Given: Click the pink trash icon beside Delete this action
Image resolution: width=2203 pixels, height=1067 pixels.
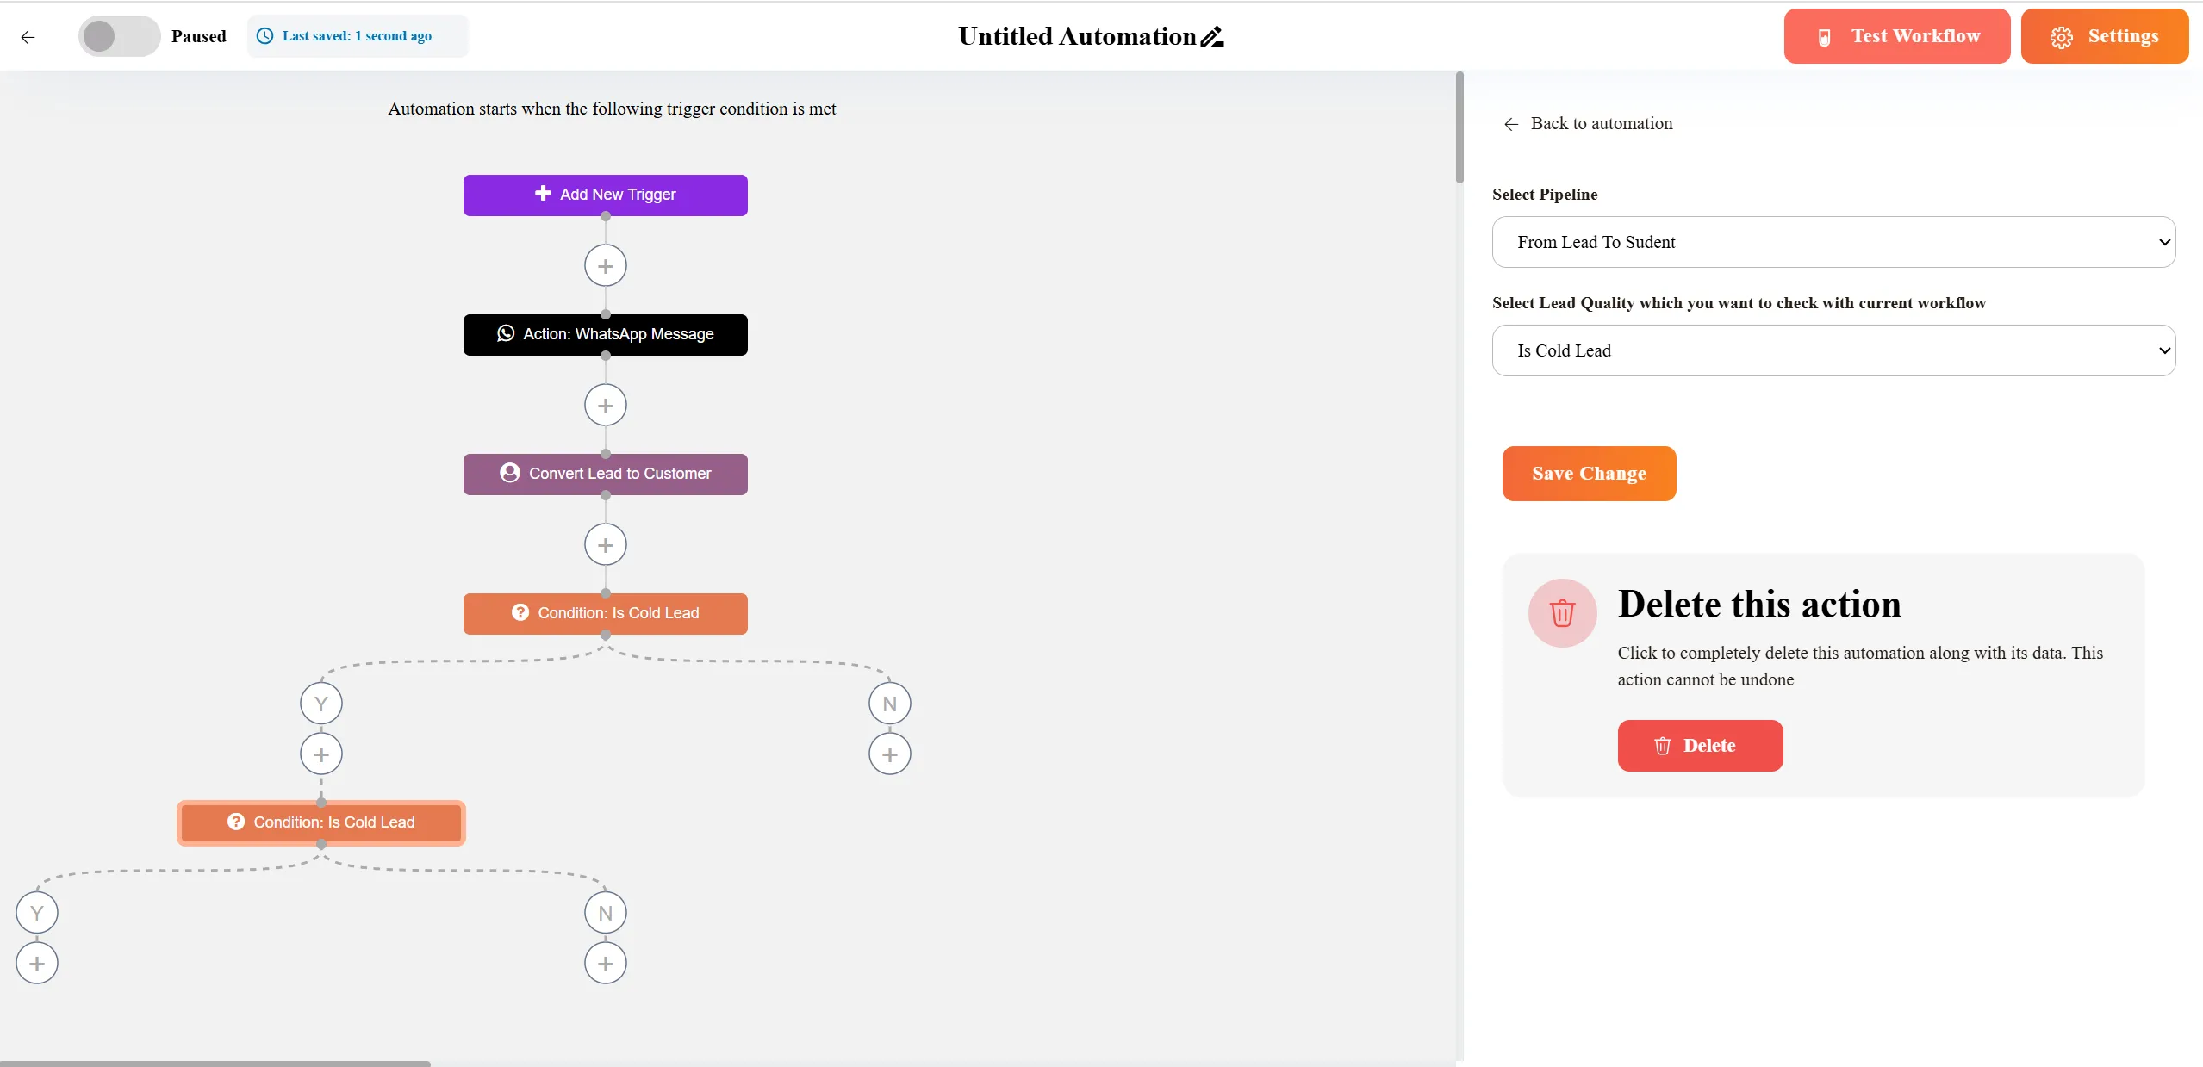Looking at the screenshot, I should pyautogui.click(x=1562, y=613).
